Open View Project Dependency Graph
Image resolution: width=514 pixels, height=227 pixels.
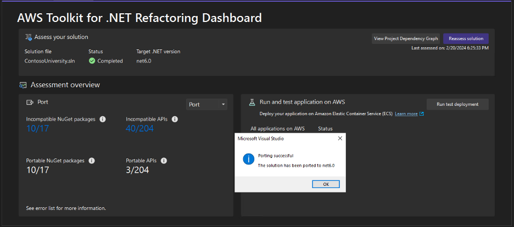pos(406,38)
